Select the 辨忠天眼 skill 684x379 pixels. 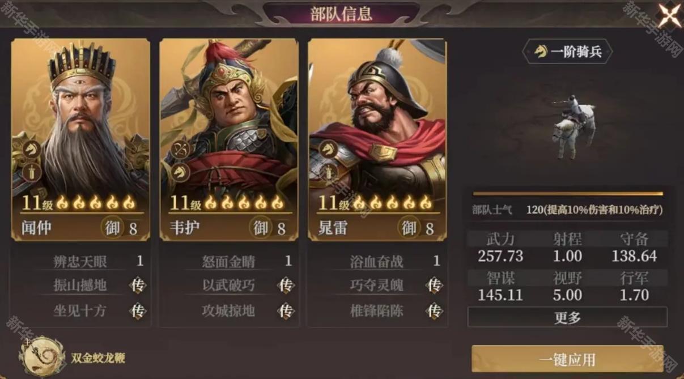click(80, 261)
